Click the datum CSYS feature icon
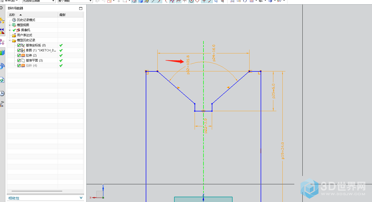The width and height of the screenshot is (372, 202). [x=23, y=45]
